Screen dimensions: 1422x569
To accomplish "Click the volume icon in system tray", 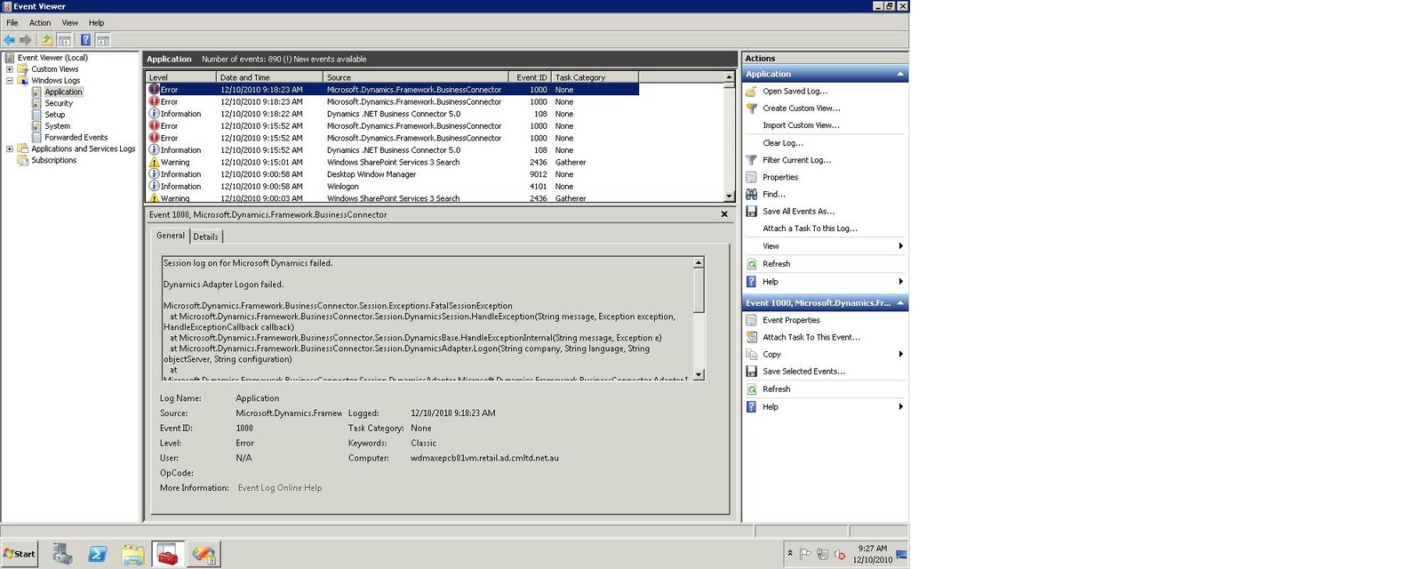I will coord(839,555).
